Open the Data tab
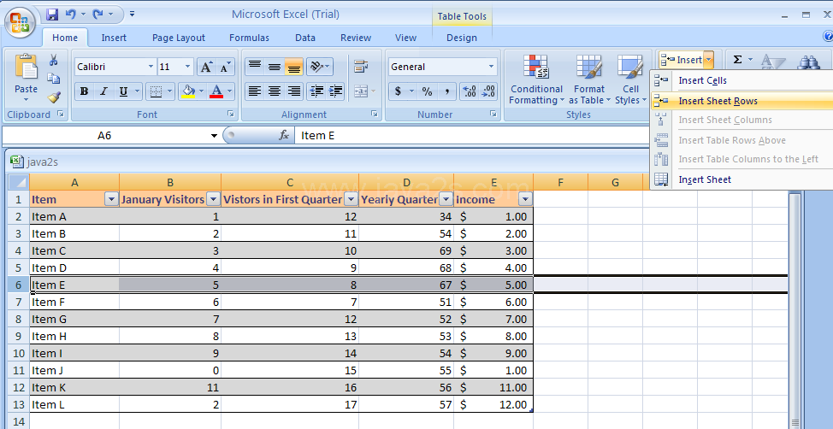This screenshot has width=833, height=429. (305, 38)
